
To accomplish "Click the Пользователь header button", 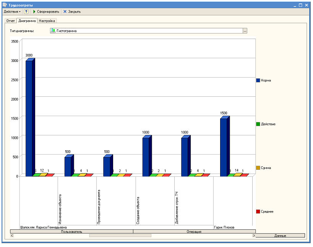I will point(72,232).
